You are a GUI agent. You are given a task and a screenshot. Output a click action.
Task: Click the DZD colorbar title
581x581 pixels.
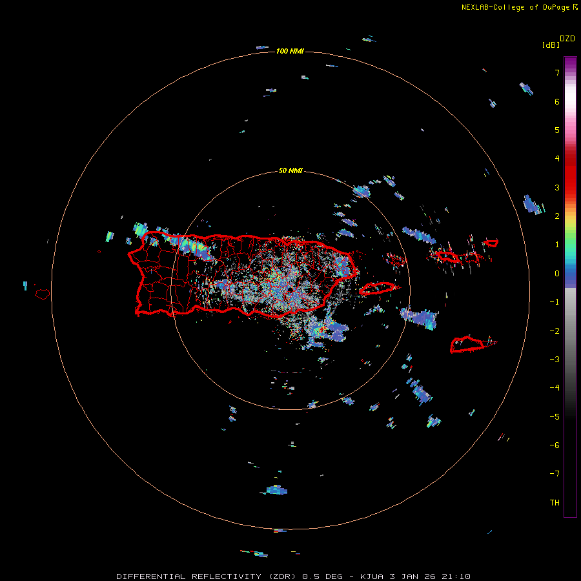567,38
